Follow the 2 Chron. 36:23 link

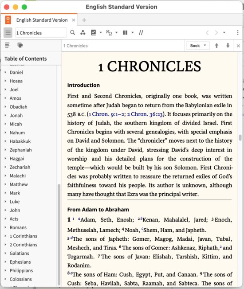click(x=145, y=114)
